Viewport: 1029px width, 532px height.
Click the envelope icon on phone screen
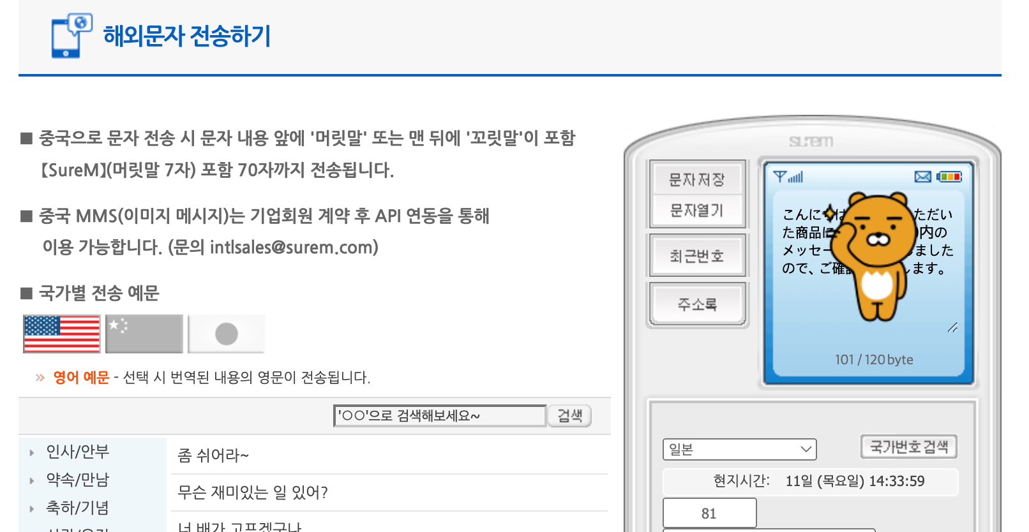pos(922,177)
